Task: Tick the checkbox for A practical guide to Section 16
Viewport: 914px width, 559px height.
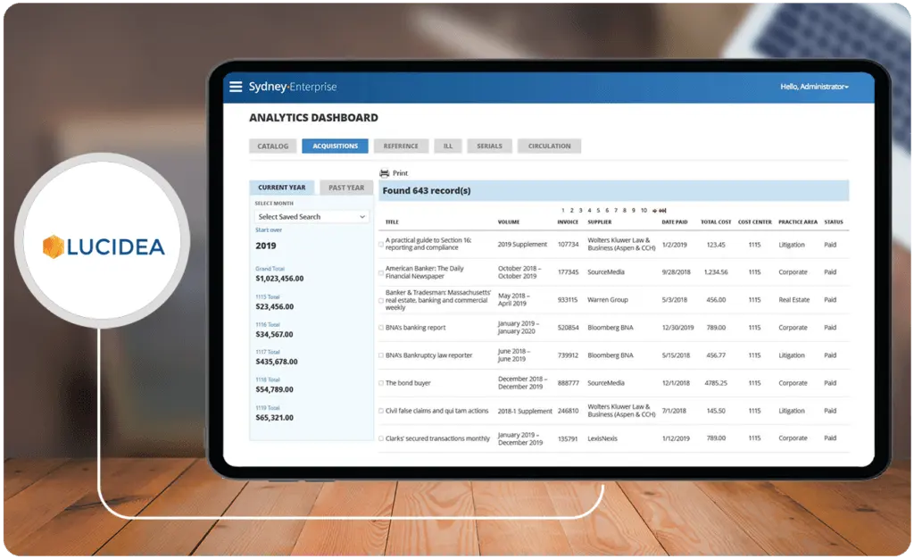Action: coord(381,245)
